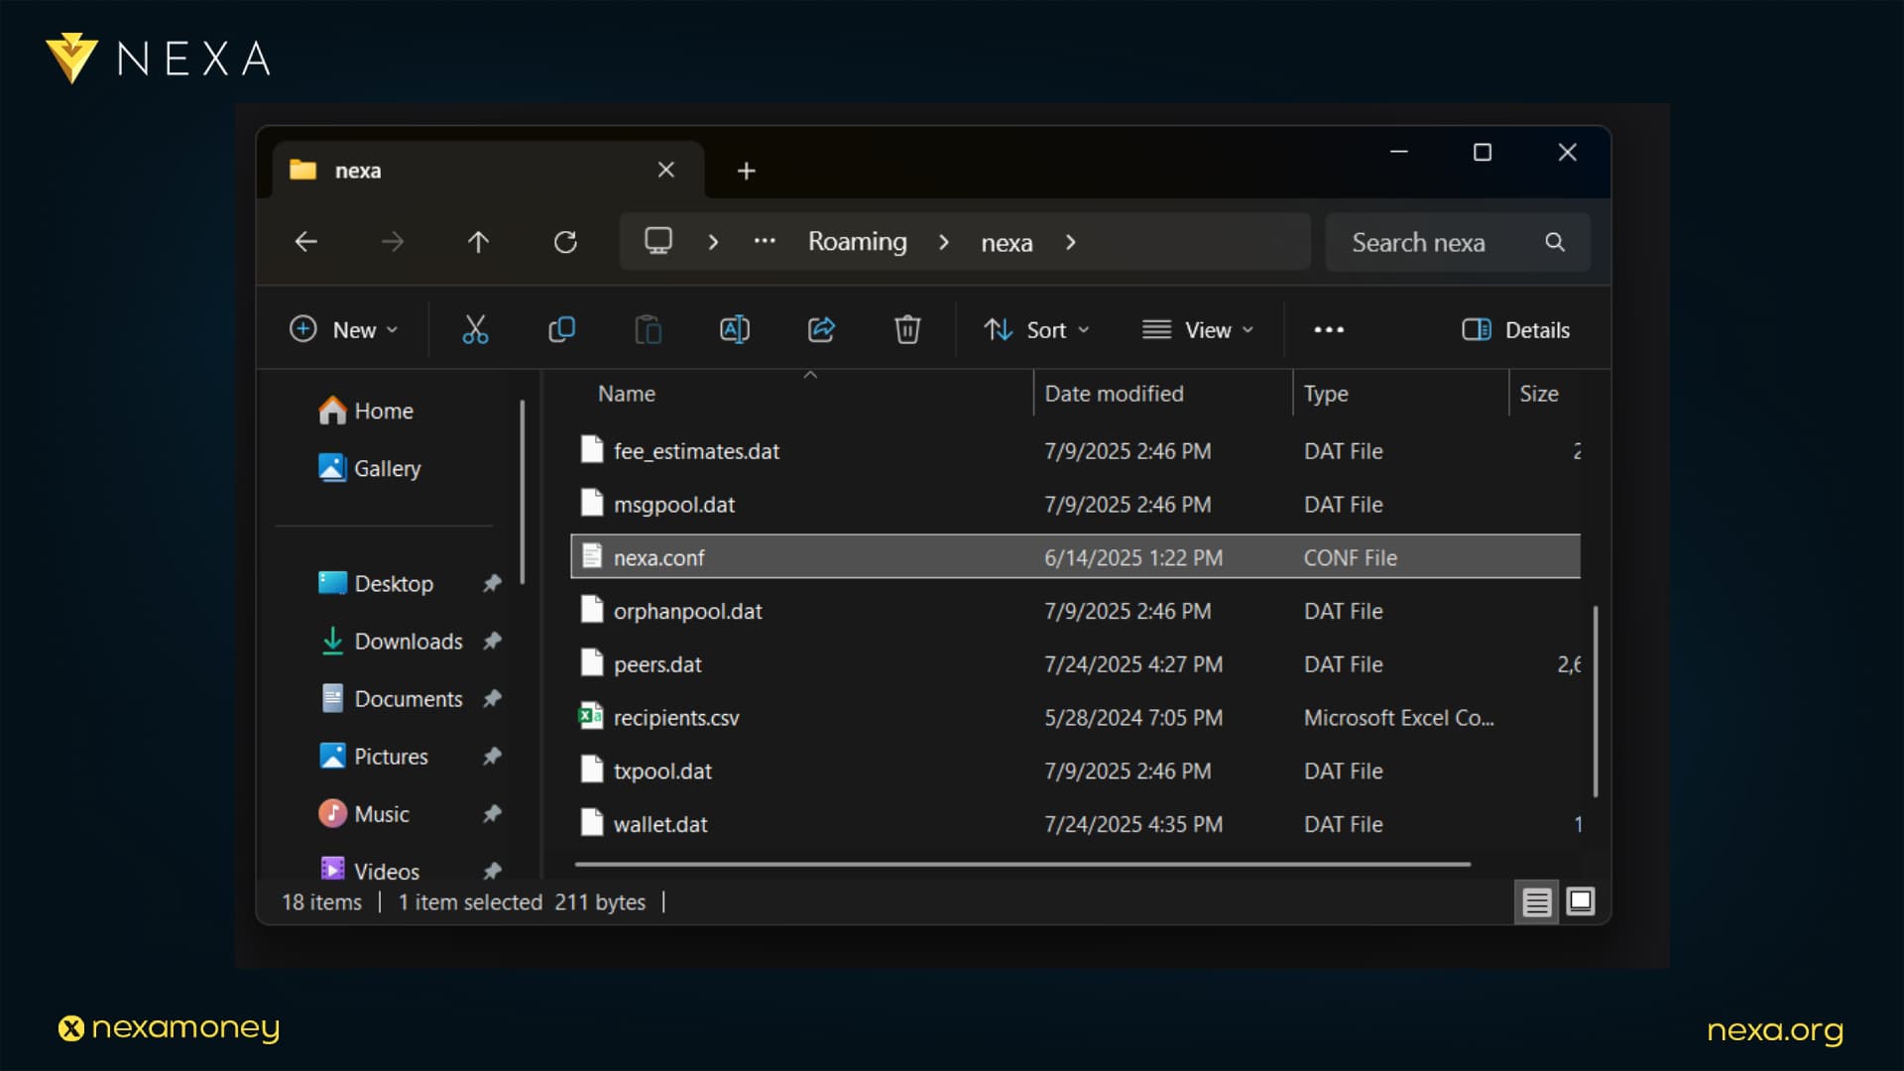Open Music in navigation pane

click(363, 813)
